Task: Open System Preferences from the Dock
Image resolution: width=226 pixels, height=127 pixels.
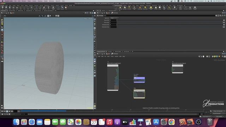Action: click(x=164, y=122)
